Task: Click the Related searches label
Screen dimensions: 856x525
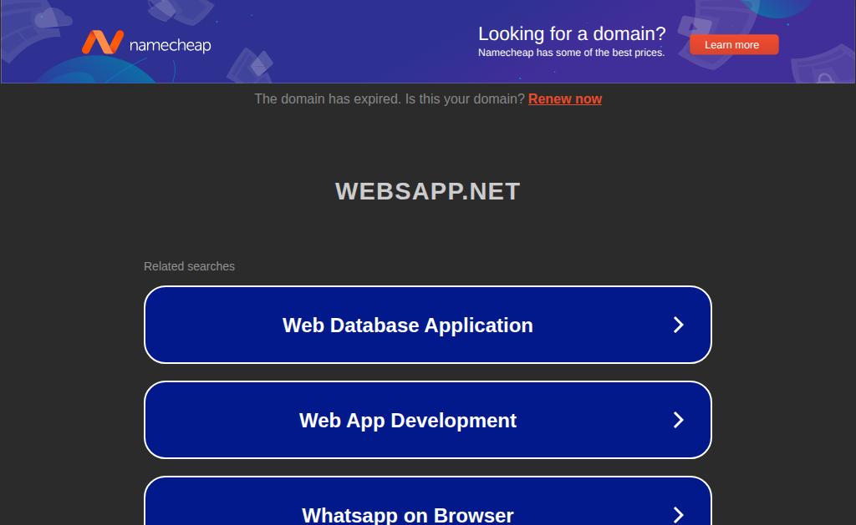Action: 189,266
